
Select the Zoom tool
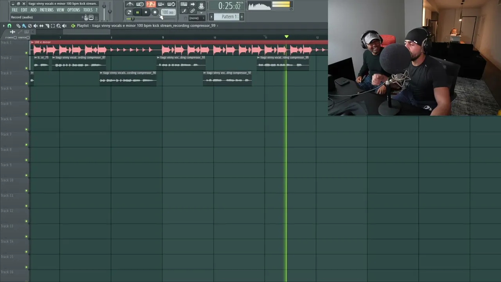58,26
